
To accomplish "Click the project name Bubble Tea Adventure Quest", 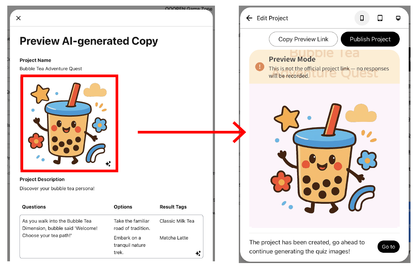I will (51, 69).
